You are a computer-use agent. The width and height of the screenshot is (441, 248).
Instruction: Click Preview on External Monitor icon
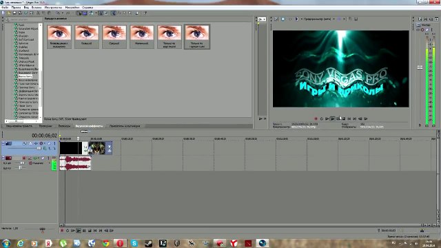tap(283, 19)
